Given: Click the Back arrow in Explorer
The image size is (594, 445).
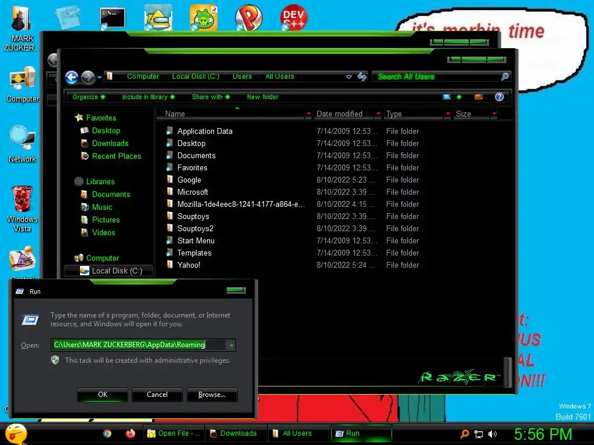Looking at the screenshot, I should point(71,77).
